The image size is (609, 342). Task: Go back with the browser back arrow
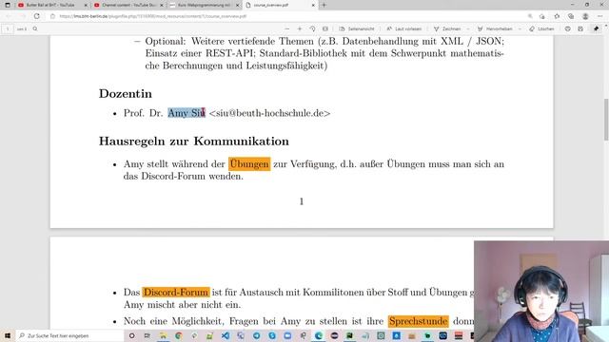(x=9, y=16)
